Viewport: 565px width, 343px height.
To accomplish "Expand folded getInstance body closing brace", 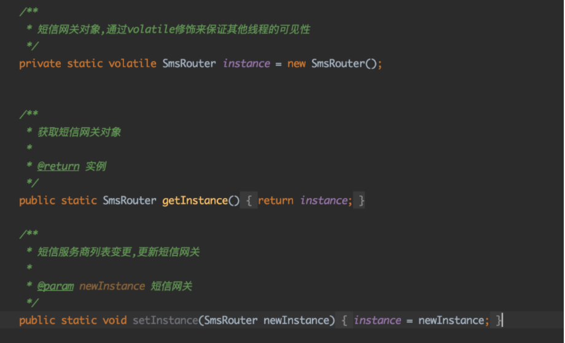I will point(360,200).
